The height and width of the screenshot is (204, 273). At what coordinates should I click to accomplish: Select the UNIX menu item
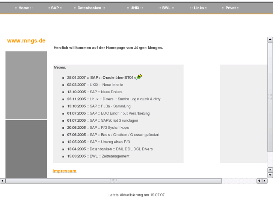tap(135, 8)
